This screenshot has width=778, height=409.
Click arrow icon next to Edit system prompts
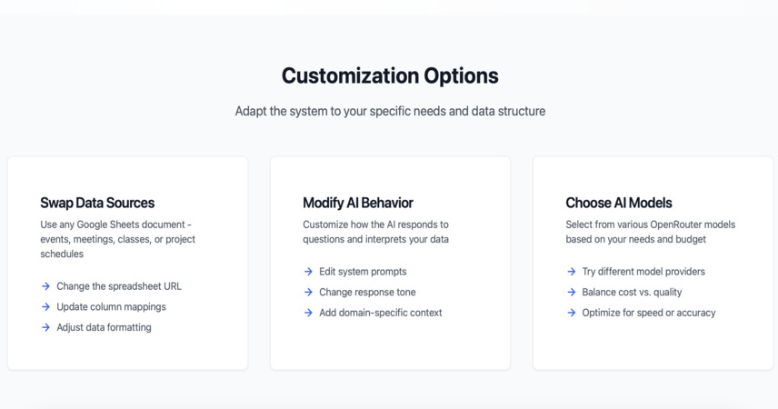tap(308, 272)
